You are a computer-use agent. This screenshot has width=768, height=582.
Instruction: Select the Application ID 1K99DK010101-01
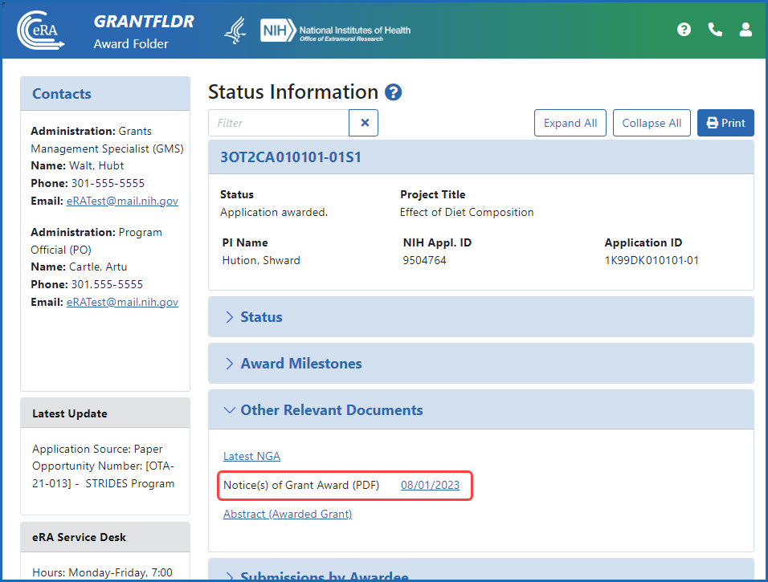[652, 260]
